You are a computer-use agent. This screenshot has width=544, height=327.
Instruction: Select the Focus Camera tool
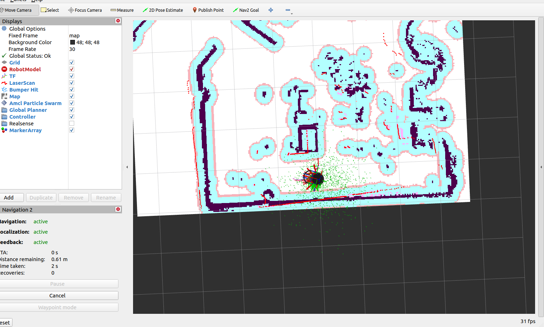point(85,10)
